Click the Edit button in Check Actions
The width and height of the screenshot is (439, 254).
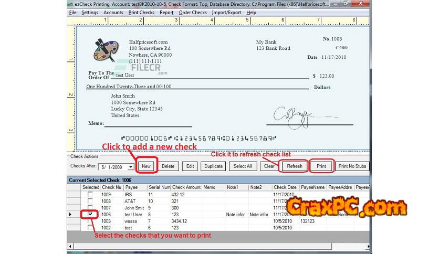point(190,166)
